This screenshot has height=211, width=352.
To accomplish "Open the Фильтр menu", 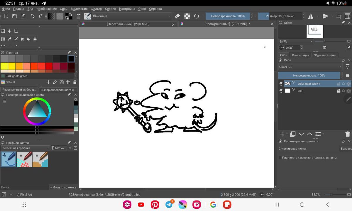I will coord(96,9).
